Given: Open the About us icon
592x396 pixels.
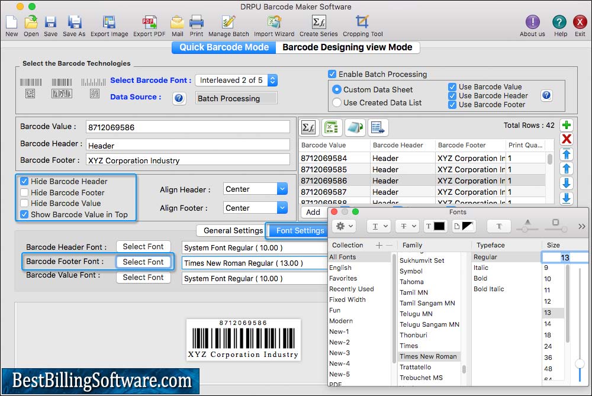Looking at the screenshot, I should [532, 22].
